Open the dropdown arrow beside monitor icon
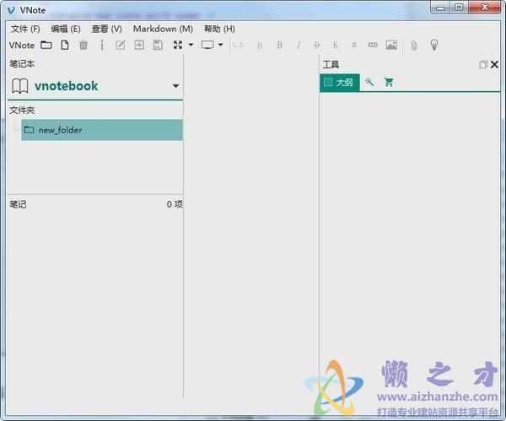 pyautogui.click(x=221, y=45)
